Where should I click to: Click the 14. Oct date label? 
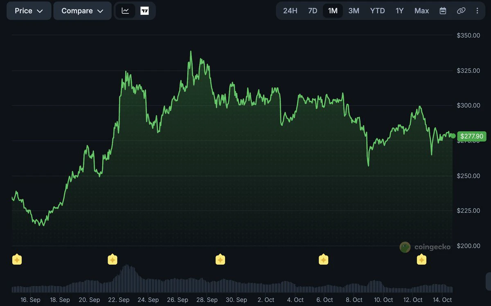pos(441,300)
